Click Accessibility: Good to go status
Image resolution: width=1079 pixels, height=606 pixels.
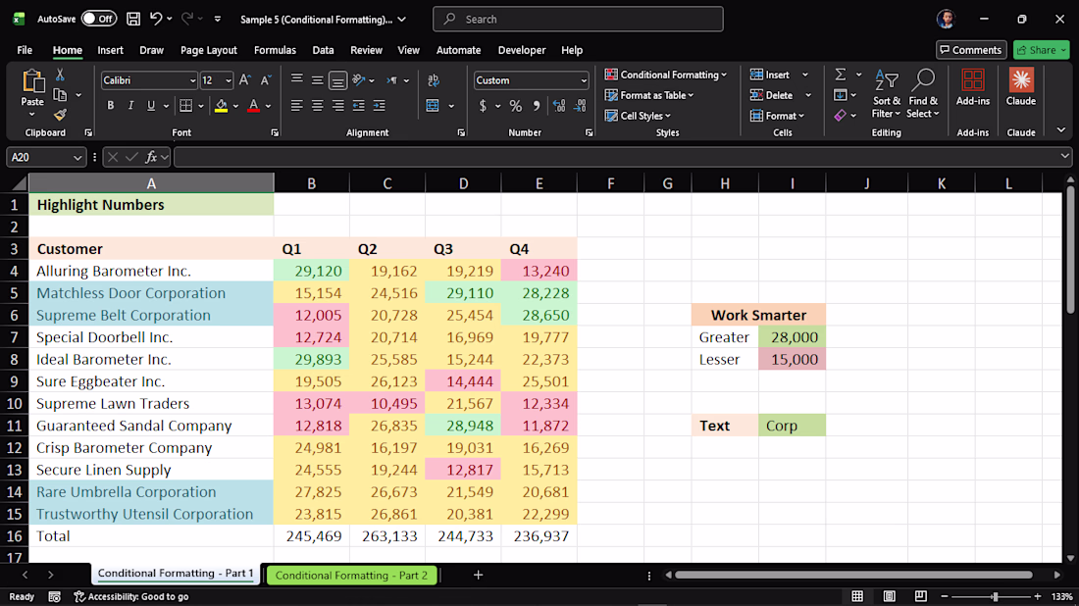130,596
